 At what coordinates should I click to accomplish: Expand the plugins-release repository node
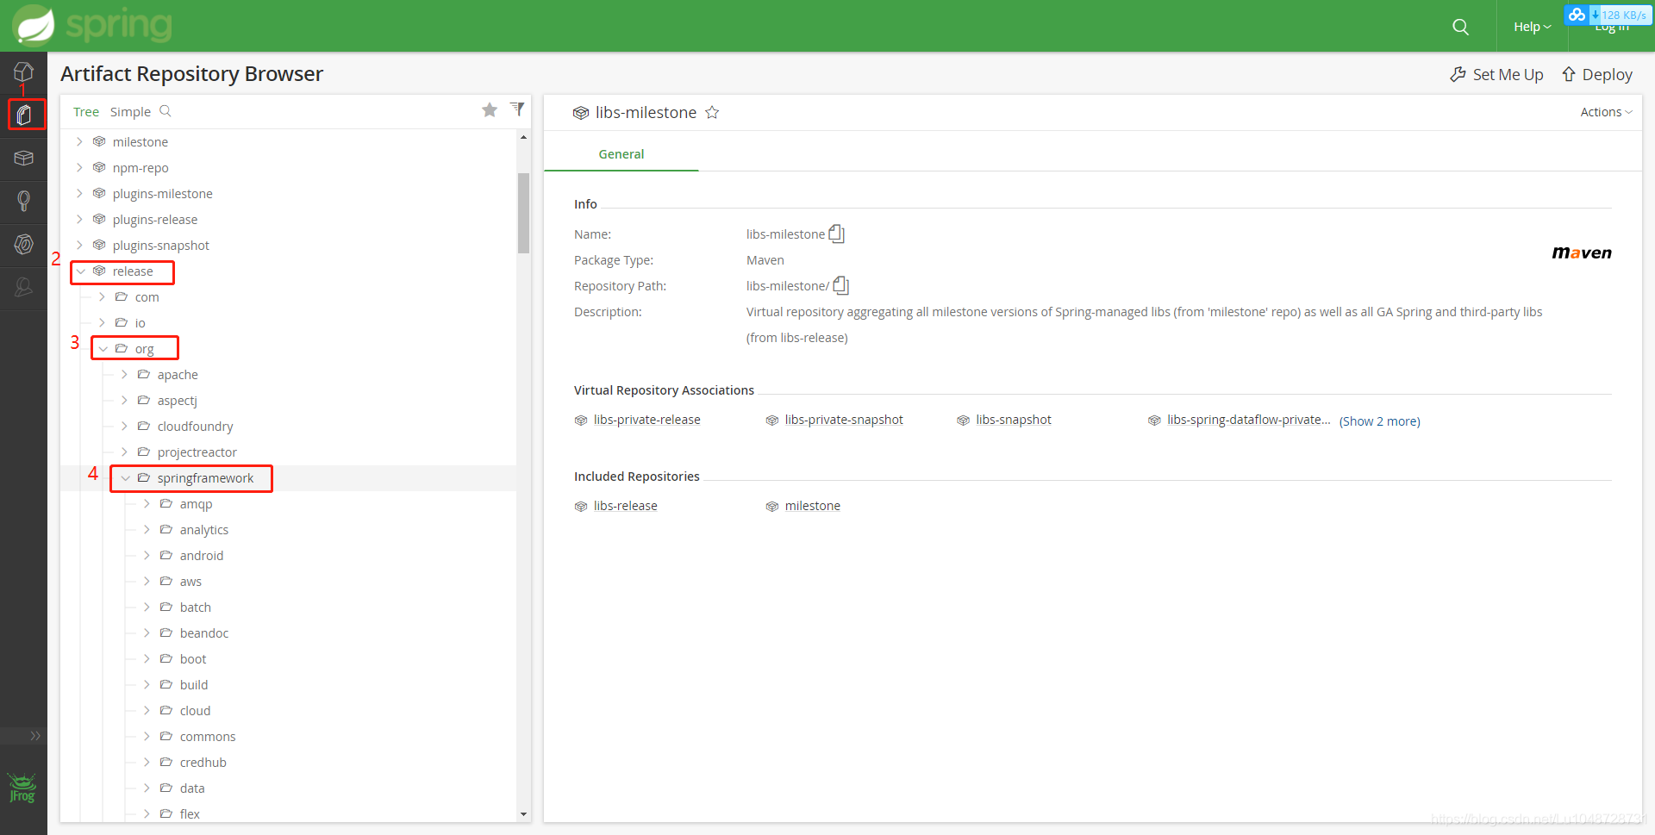tap(79, 219)
